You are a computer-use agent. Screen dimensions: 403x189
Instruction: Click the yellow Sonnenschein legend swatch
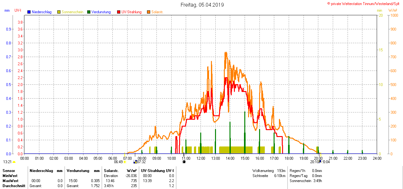click(59, 12)
